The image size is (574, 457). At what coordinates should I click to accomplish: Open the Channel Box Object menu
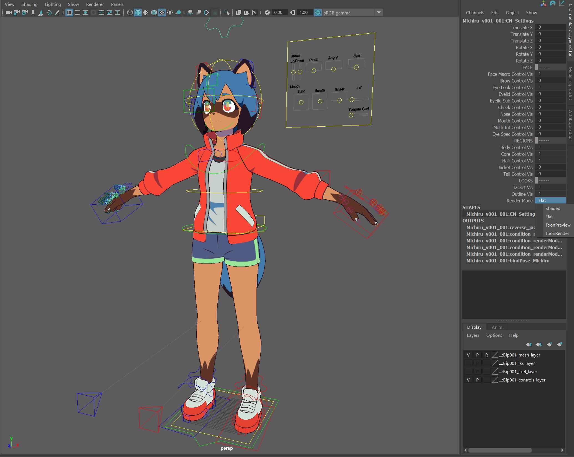point(512,12)
